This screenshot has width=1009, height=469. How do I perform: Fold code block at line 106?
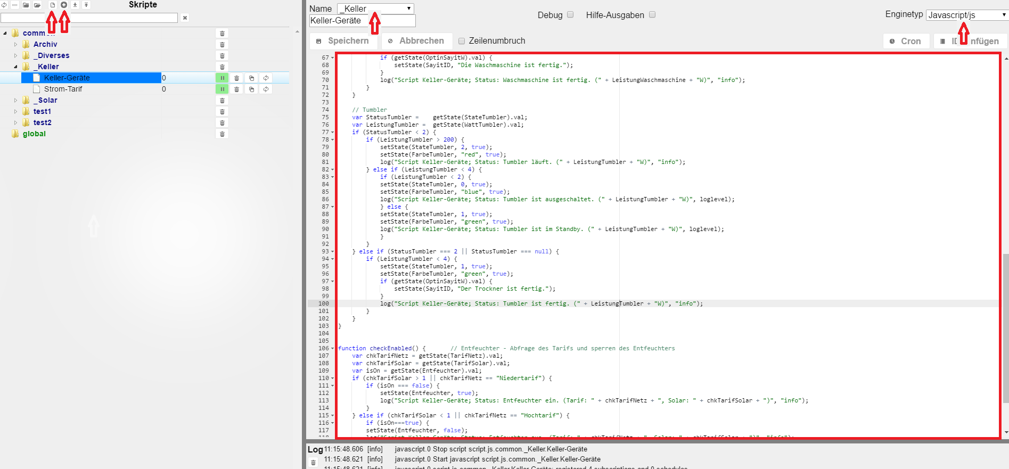[333, 348]
